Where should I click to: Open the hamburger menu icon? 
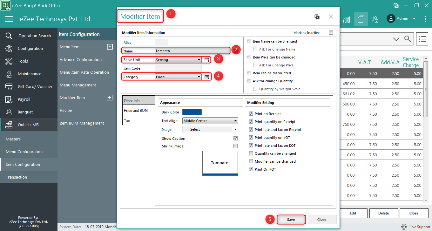coord(9,19)
